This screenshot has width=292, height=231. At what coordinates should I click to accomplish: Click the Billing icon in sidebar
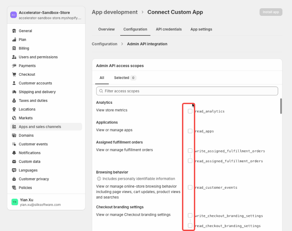(14, 48)
